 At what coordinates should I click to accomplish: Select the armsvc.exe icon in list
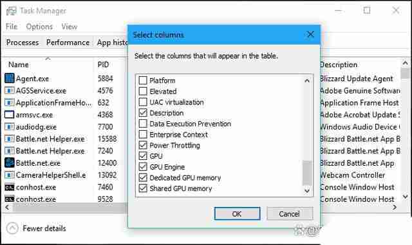tap(9, 115)
